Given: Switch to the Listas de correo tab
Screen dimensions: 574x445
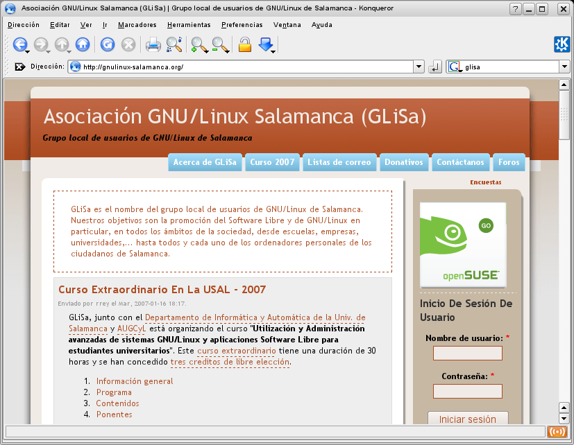Looking at the screenshot, I should click(x=340, y=162).
